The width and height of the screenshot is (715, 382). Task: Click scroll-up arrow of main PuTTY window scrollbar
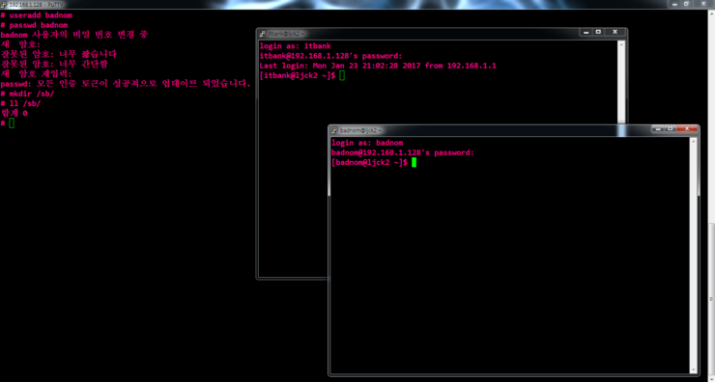point(711,13)
